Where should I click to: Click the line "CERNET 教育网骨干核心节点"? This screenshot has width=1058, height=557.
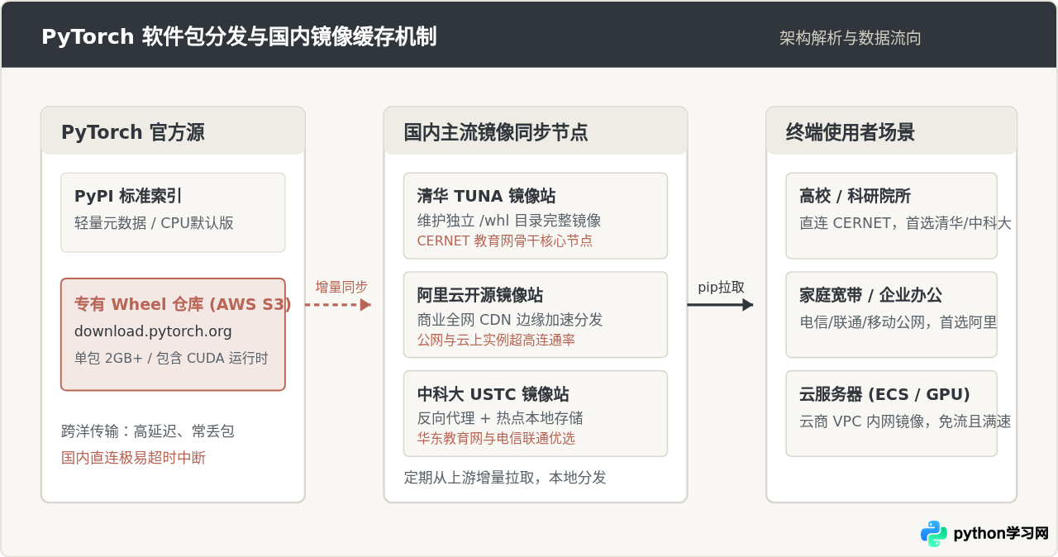(504, 240)
